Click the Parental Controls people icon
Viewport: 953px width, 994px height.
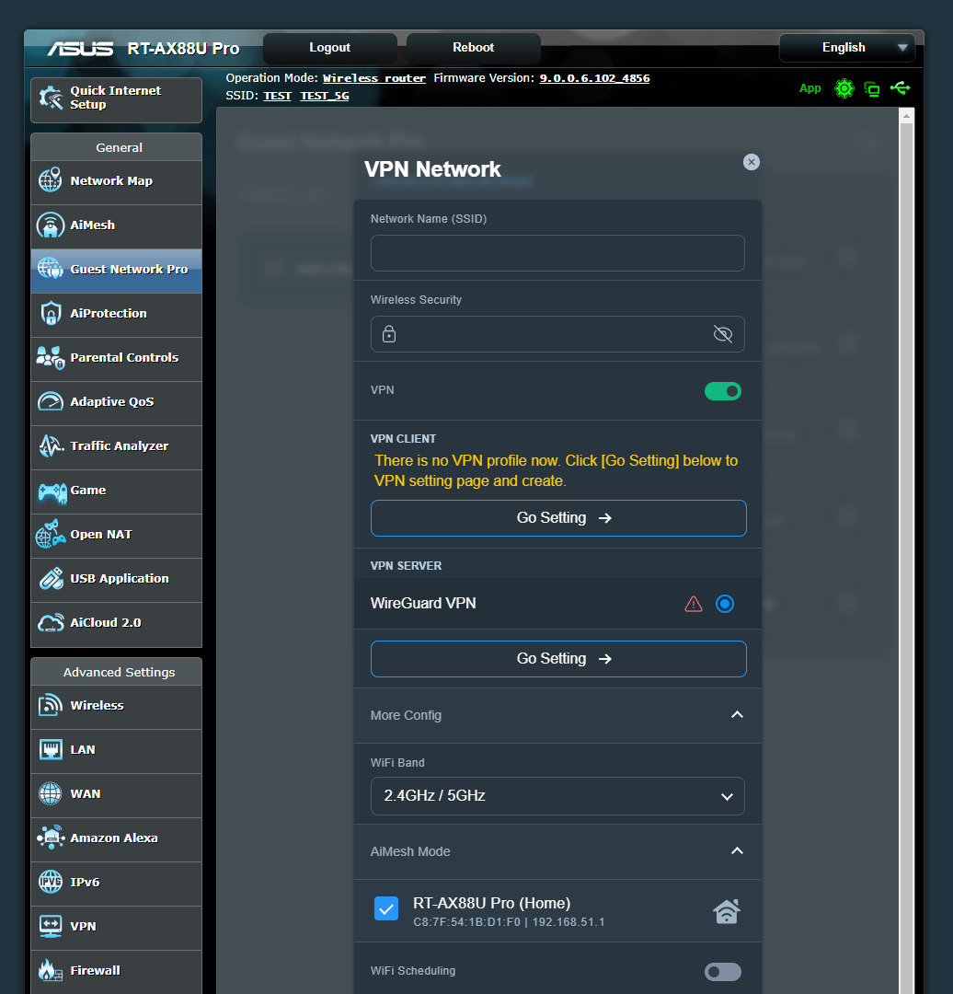click(x=50, y=357)
